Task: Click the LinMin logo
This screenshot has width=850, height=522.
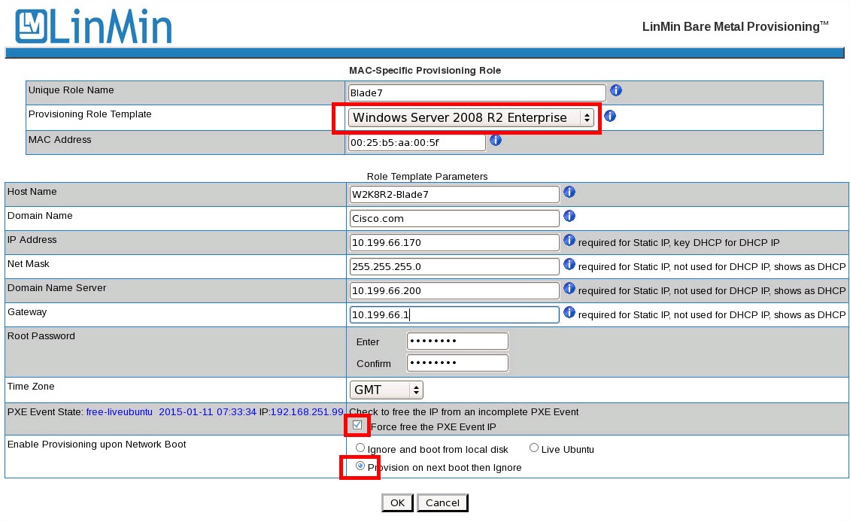Action: pyautogui.click(x=93, y=26)
